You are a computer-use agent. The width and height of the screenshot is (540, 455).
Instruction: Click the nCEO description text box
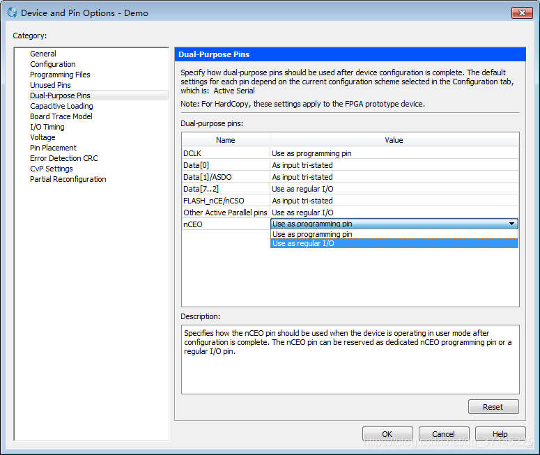tap(350, 360)
